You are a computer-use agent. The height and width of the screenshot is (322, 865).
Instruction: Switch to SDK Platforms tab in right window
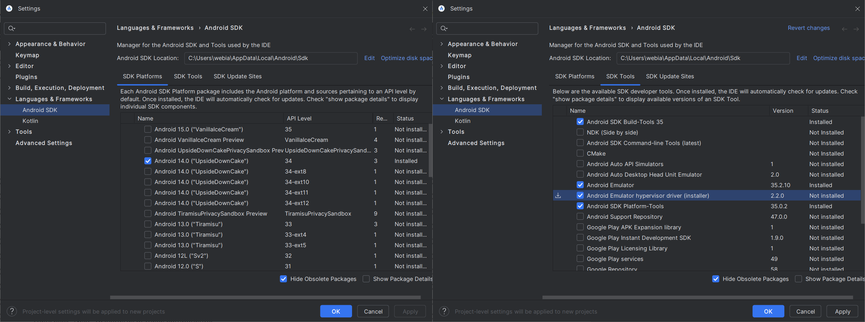pyautogui.click(x=575, y=76)
